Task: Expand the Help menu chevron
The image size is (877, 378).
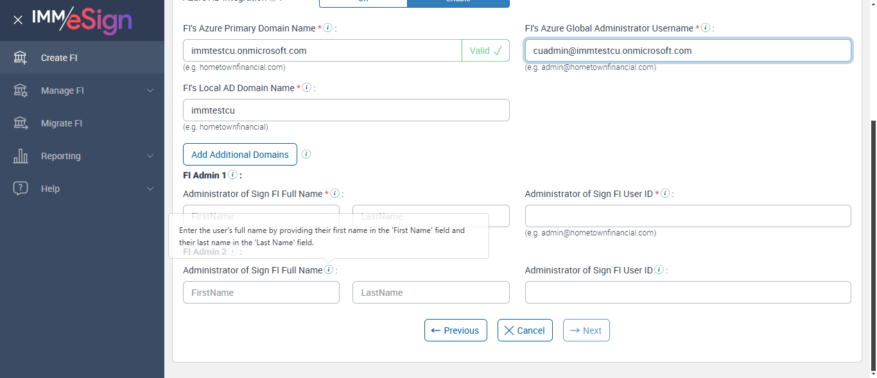Action: click(150, 189)
